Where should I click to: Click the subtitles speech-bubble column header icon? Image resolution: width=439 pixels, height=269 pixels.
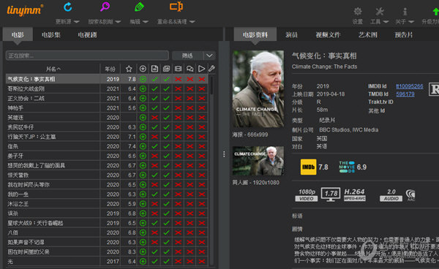pos(190,69)
